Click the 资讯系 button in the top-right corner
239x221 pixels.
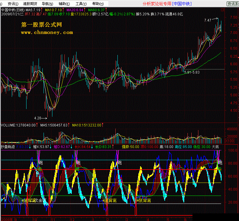pyautogui.click(x=233, y=4)
